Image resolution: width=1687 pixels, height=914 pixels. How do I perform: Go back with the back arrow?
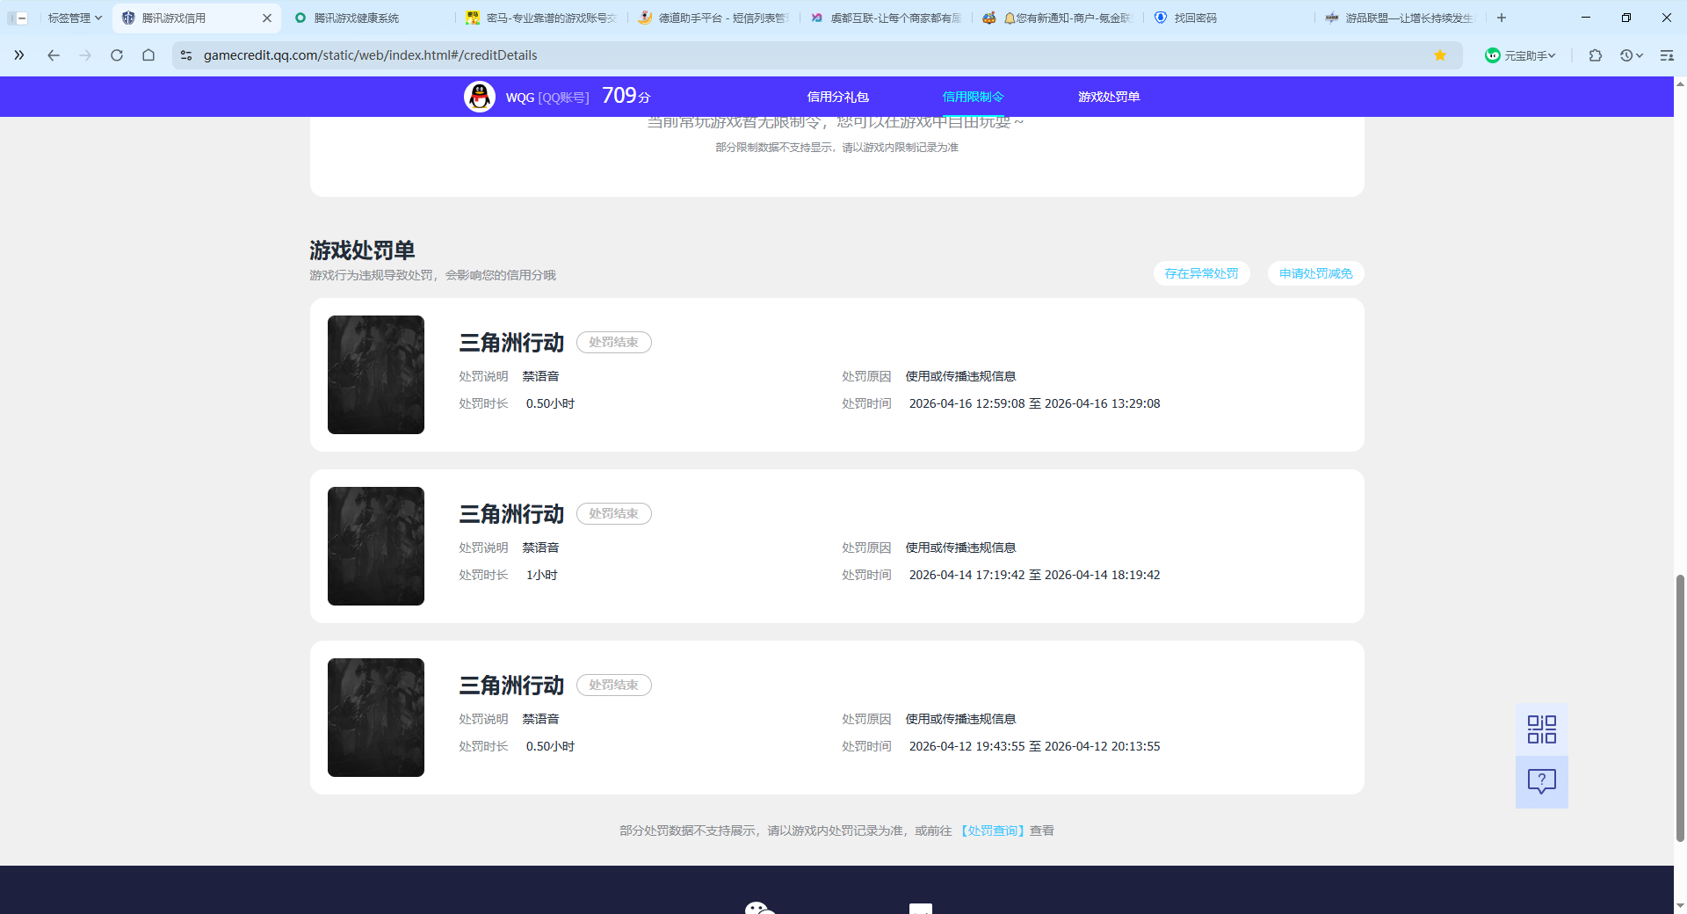(x=54, y=55)
